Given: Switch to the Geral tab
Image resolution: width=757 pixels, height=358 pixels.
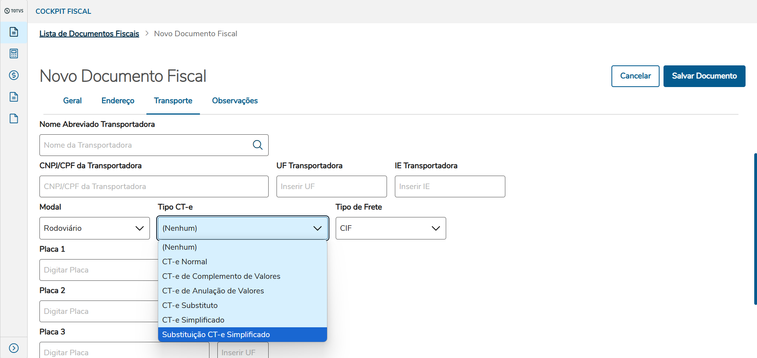Looking at the screenshot, I should coord(73,100).
